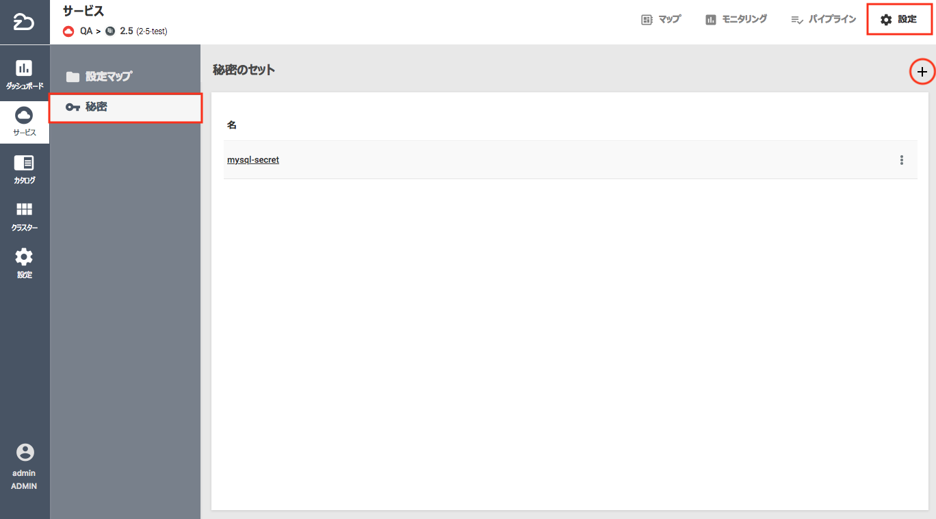Select the 設定 tab in top bar
Viewport: 936px width, 519px height.
pos(900,20)
